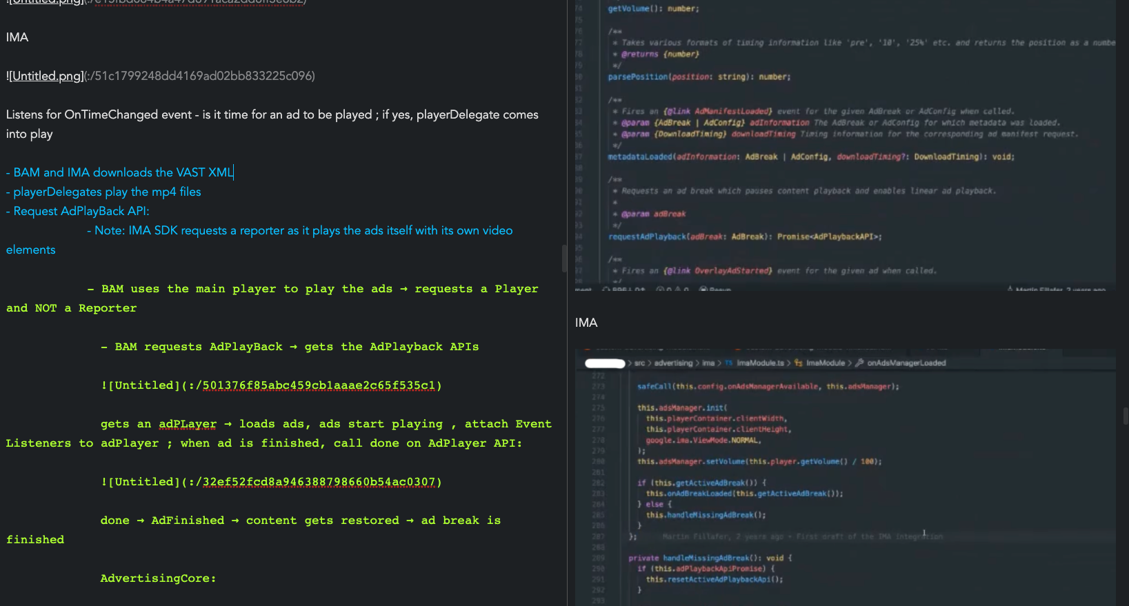Click the Untitled.png link ending in c096
1129x606 pixels.
161,76
